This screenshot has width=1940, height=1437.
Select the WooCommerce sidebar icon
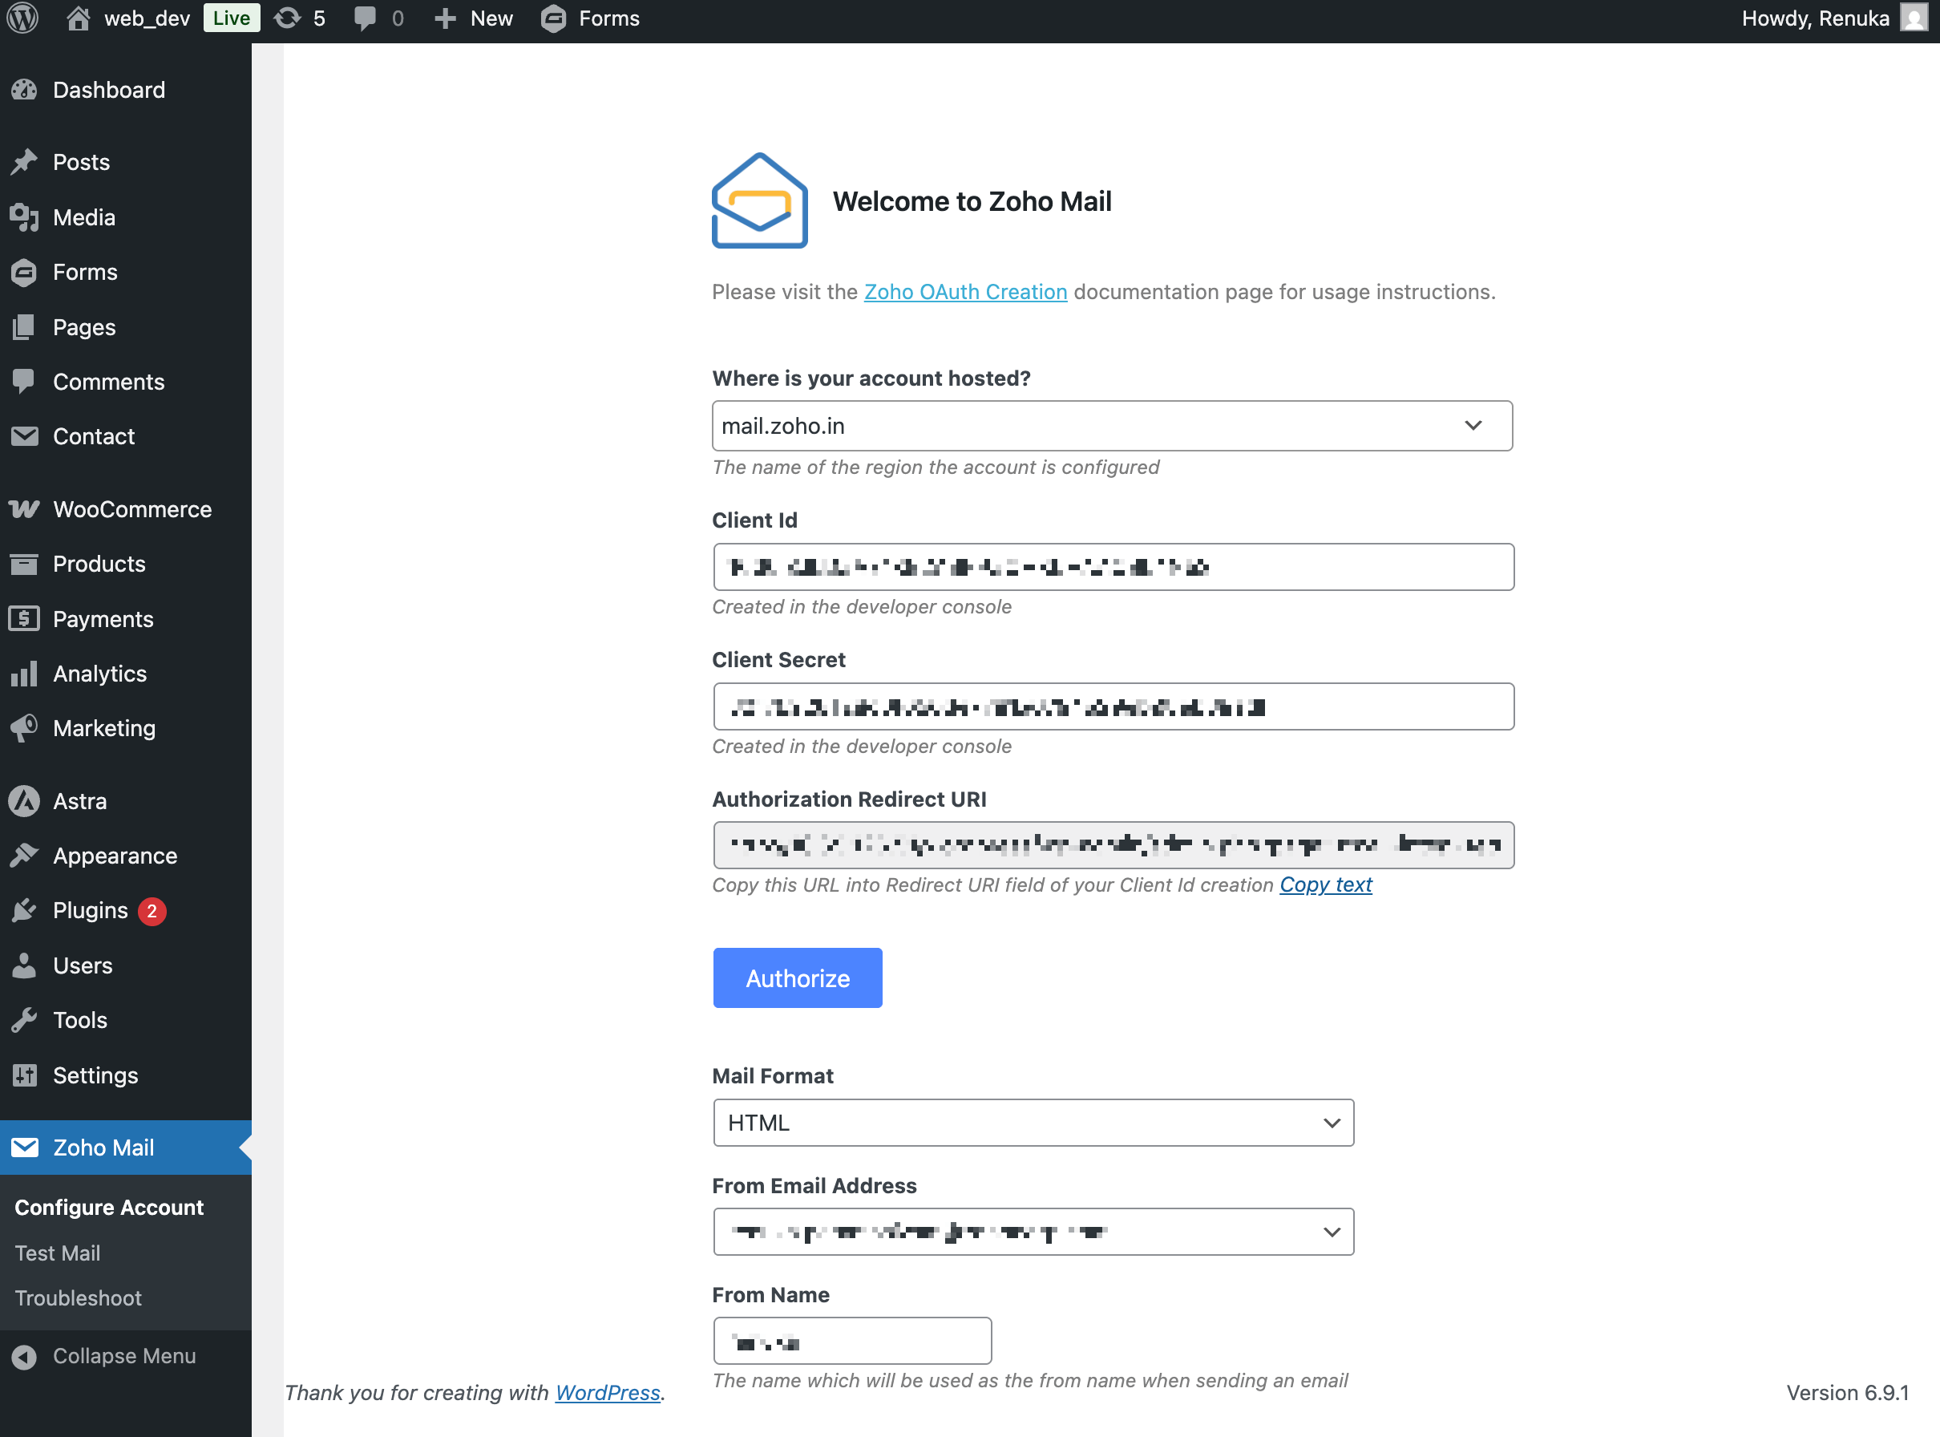tap(23, 509)
